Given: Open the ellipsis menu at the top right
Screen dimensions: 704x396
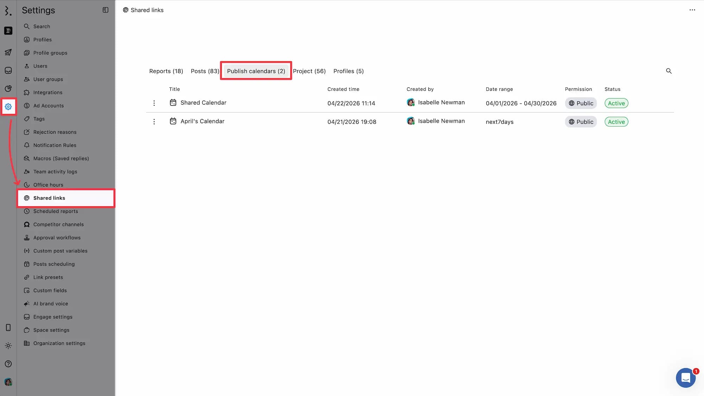Looking at the screenshot, I should pyautogui.click(x=692, y=10).
